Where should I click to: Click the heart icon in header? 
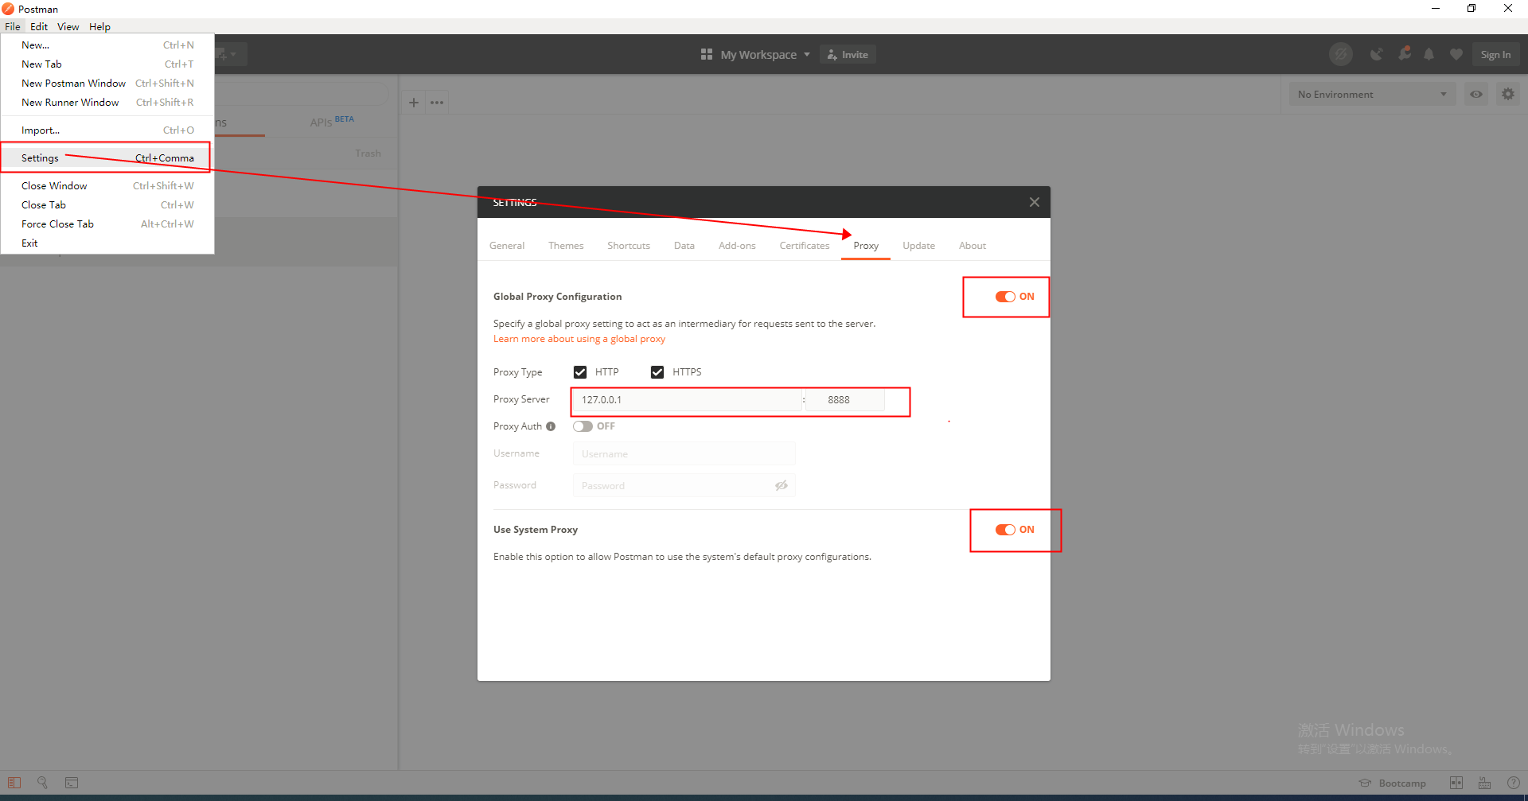click(1456, 54)
